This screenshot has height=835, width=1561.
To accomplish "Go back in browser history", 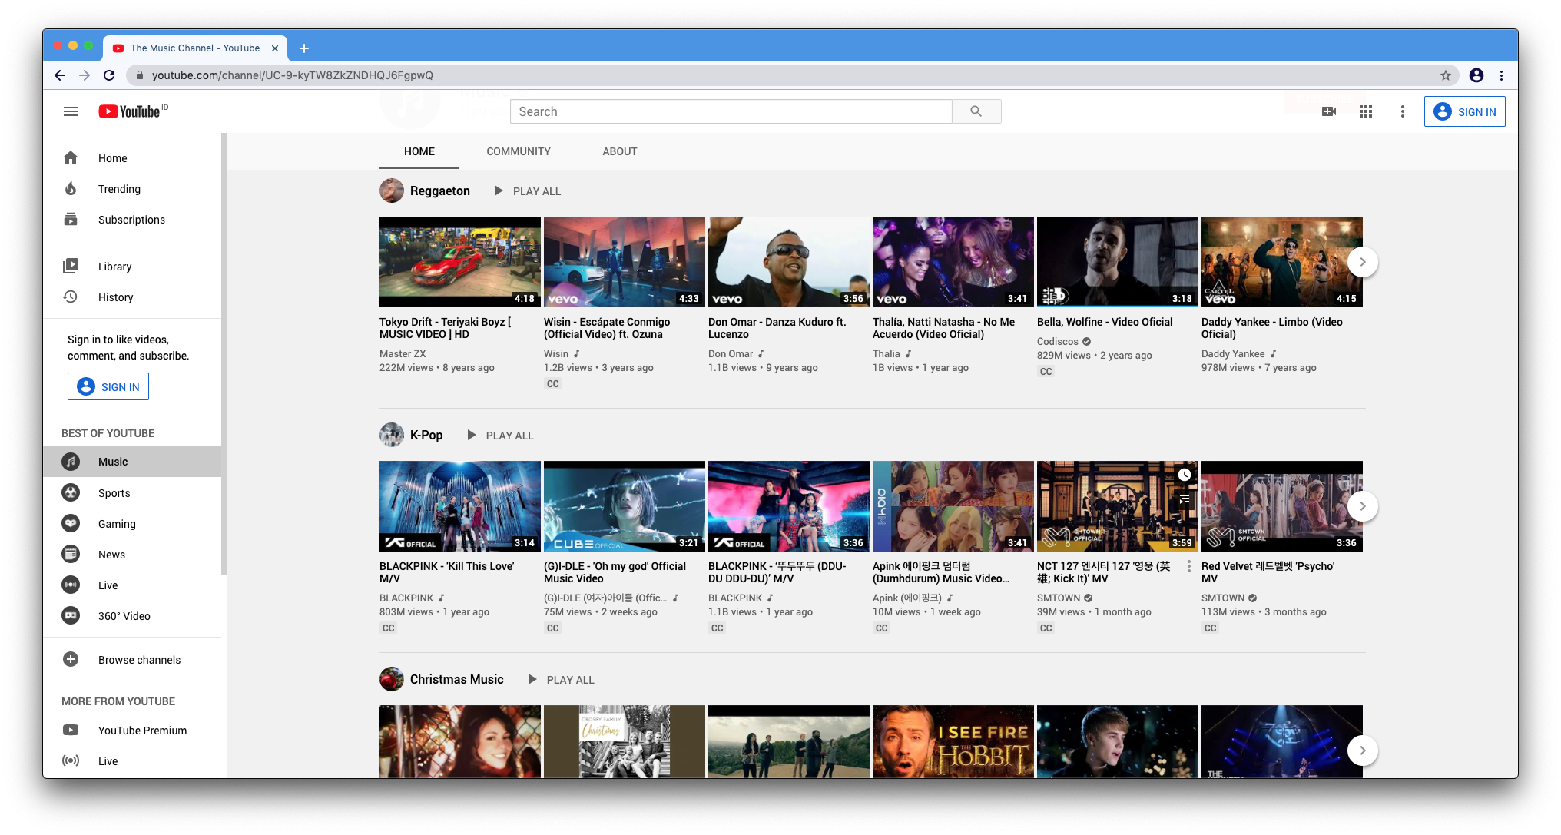I will pos(59,75).
